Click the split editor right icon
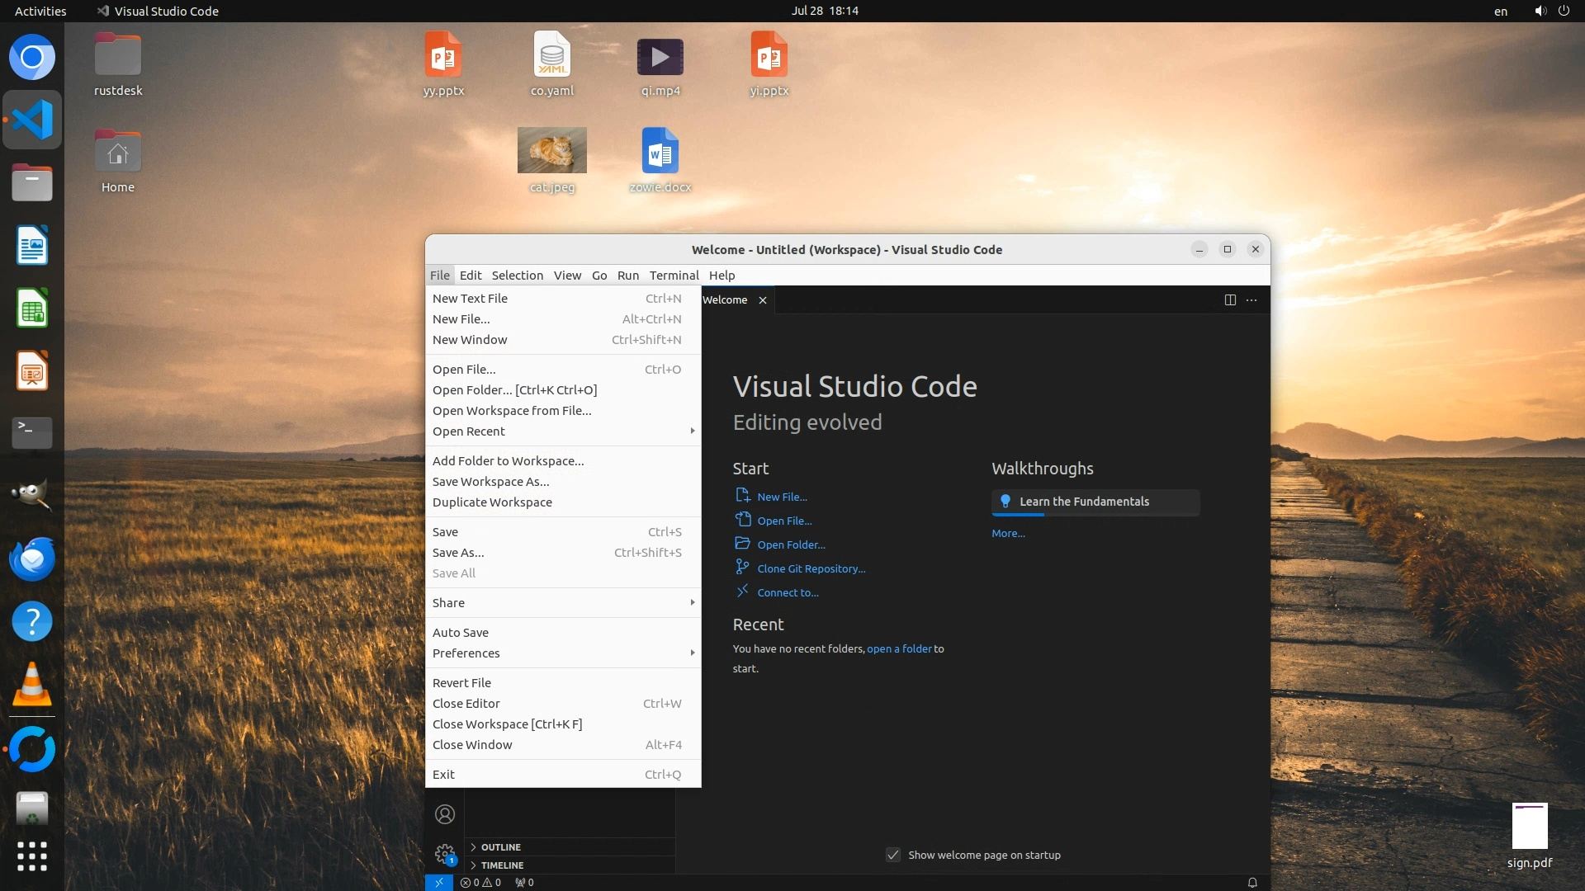The image size is (1585, 891). 1230,299
